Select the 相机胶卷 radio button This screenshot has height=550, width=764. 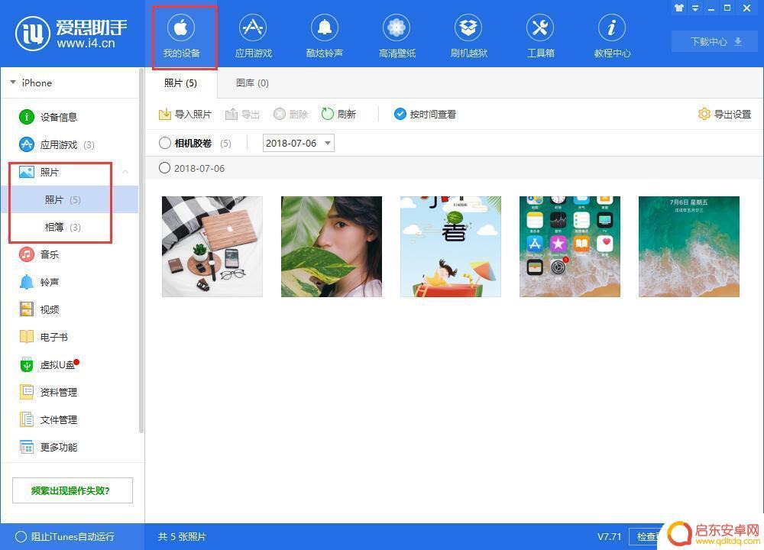(165, 143)
